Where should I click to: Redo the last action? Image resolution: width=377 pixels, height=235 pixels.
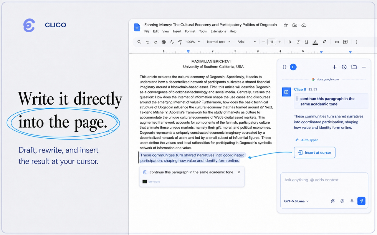pos(156,42)
